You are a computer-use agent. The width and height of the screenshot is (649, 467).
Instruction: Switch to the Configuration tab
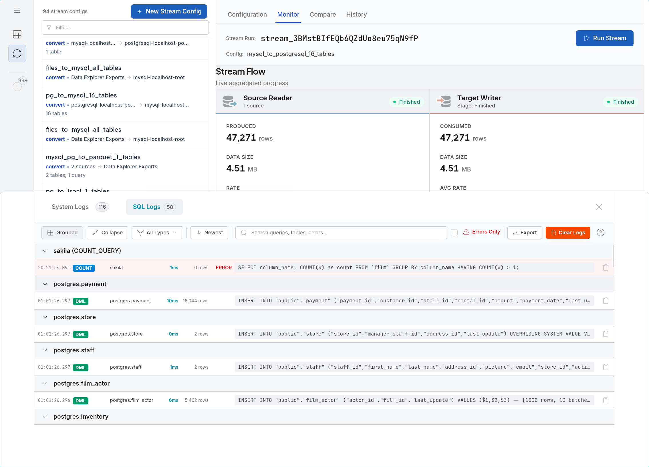247,14
